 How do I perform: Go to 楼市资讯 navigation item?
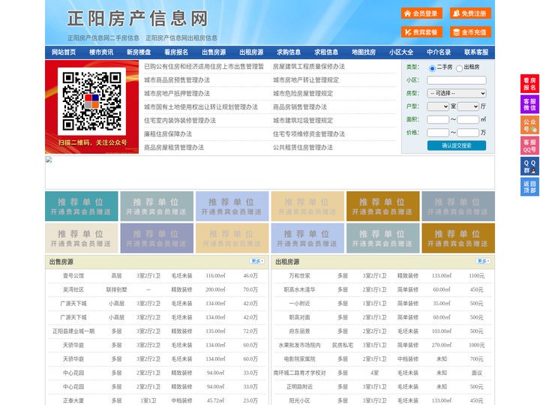(101, 52)
